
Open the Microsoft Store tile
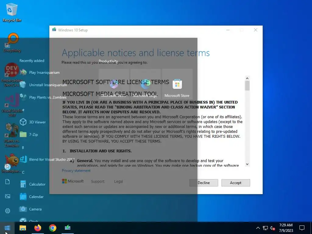coord(177,84)
